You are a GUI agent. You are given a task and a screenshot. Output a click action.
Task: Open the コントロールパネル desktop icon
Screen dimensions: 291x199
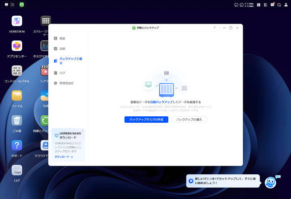coord(17,70)
